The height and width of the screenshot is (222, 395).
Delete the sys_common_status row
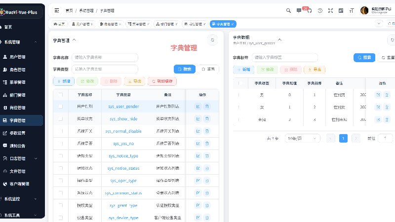(207, 193)
